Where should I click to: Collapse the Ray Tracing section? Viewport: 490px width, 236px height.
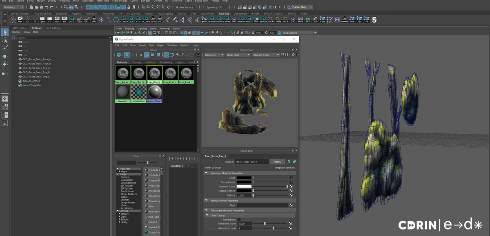pyautogui.click(x=207, y=215)
